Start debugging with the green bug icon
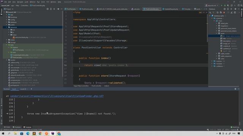Image resolution: width=243 pixels, height=136 pixels. (225, 5)
